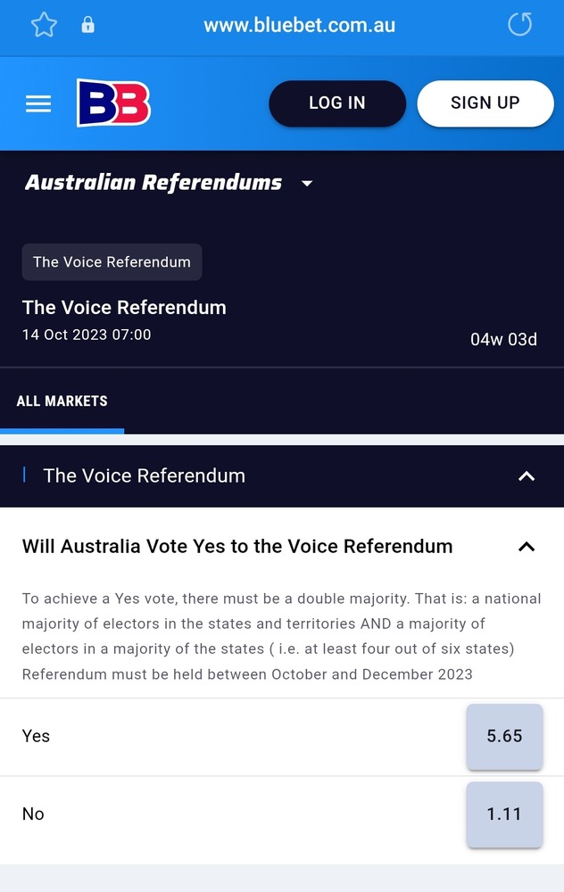Click the 04w 03d countdown timer
The width and height of the screenshot is (564, 892).
pyautogui.click(x=503, y=339)
